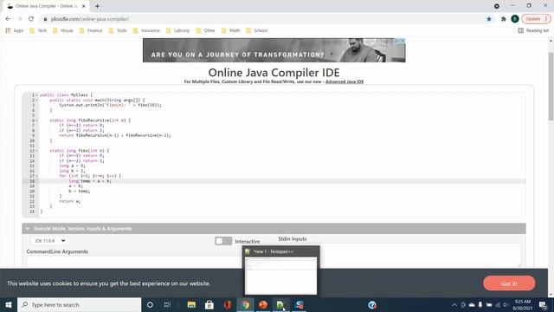
Task: Open the Math bookmarks folder
Action: [231, 30]
